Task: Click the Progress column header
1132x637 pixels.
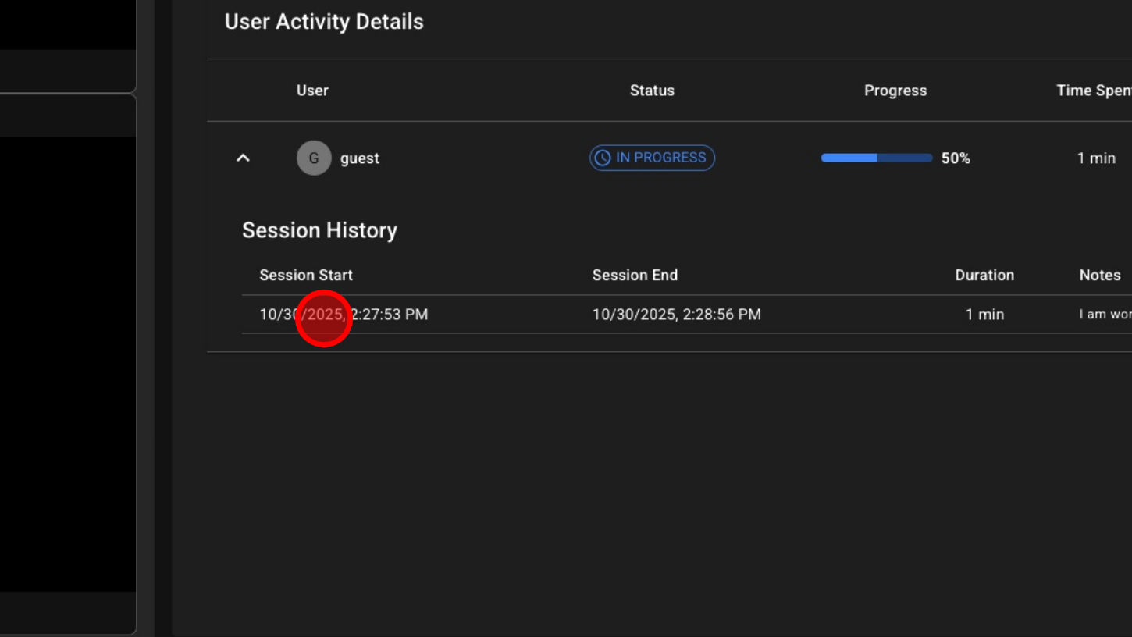Action: tap(895, 91)
